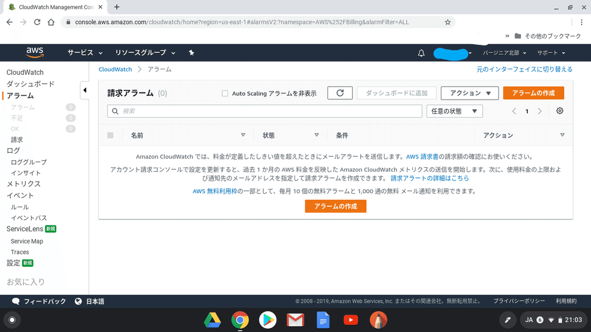Click the 日本語 language globe icon
Image resolution: width=591 pixels, height=332 pixels.
78,301
